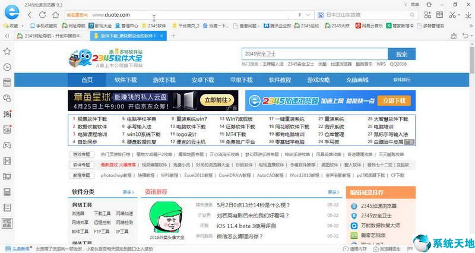Open the calculator icon in left sidebar
This screenshot has width=475, height=253.
coord(7,192)
